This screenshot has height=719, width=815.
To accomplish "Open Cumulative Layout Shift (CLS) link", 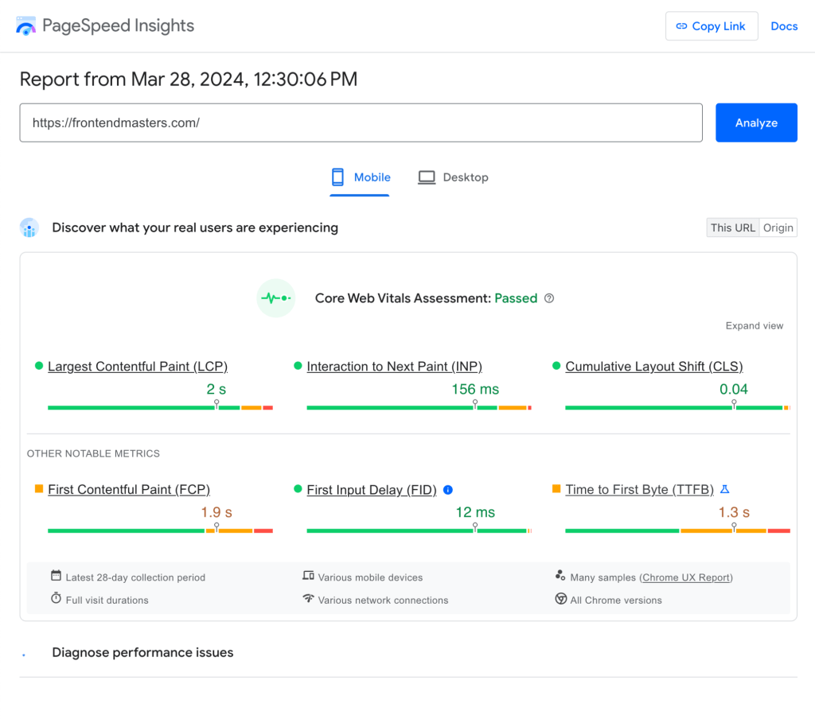I will [654, 366].
